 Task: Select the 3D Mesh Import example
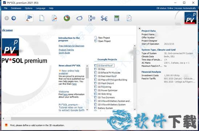pos(106,83)
